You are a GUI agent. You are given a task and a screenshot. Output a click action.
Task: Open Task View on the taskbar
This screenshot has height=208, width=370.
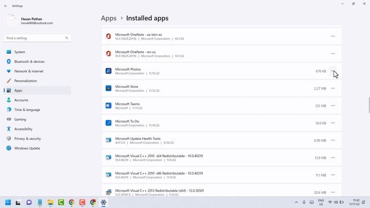[18, 202]
